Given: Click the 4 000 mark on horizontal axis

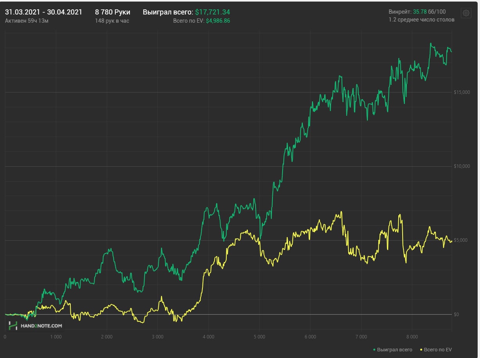Looking at the screenshot, I should pyautogui.click(x=208, y=336).
